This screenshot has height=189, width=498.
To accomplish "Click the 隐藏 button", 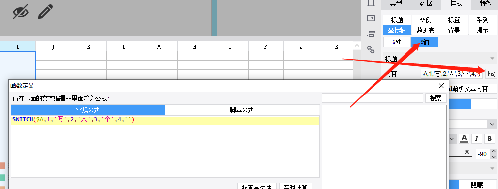I will [477, 184].
